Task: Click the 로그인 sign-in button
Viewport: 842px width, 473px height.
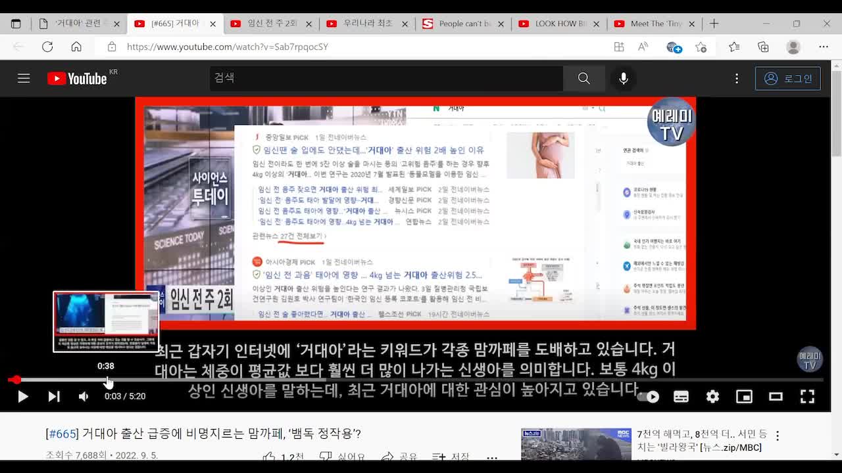Action: [787, 78]
